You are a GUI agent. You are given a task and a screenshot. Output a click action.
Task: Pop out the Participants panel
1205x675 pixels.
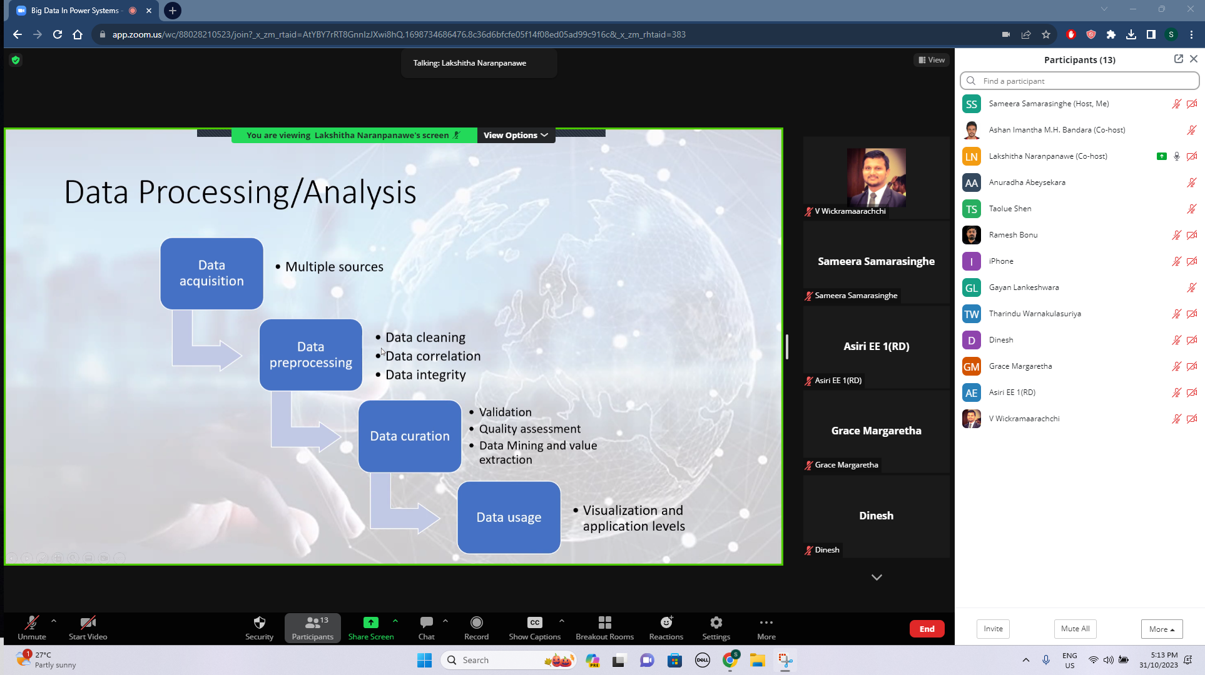(x=1178, y=59)
